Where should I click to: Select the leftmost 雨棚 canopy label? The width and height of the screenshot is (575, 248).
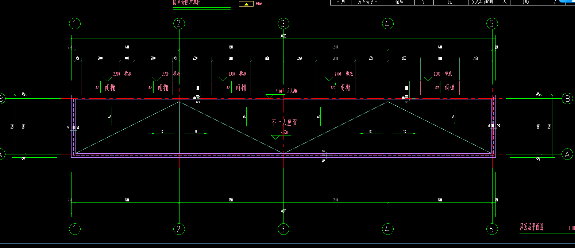click(110, 88)
